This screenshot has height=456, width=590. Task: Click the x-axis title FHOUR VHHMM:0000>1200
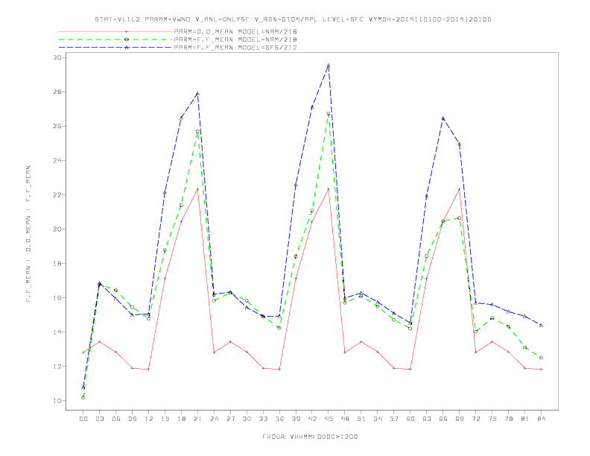pos(310,437)
